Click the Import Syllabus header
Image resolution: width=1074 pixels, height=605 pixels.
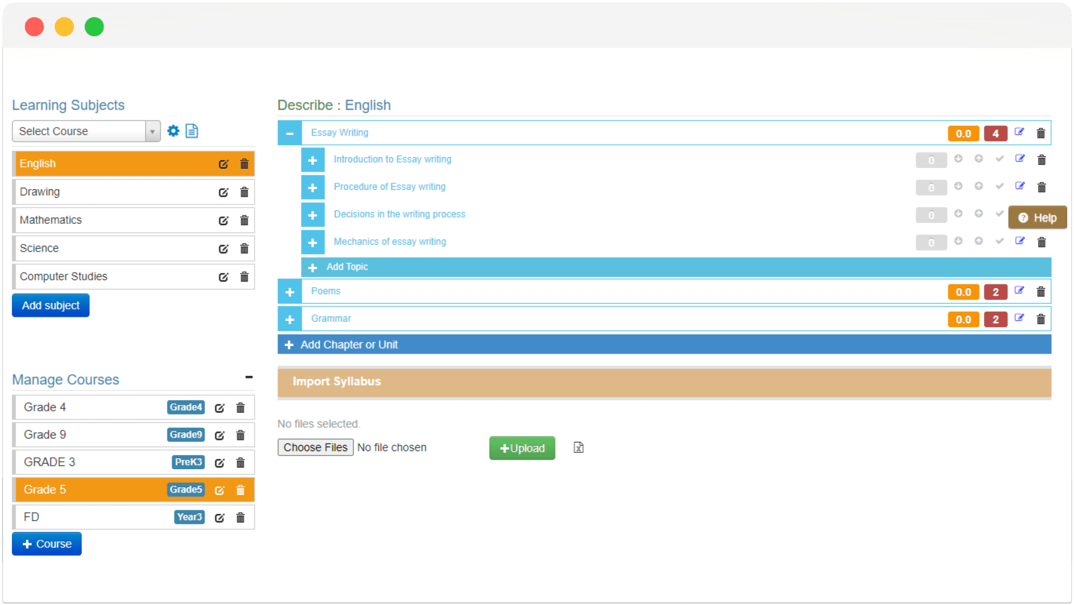tap(664, 382)
